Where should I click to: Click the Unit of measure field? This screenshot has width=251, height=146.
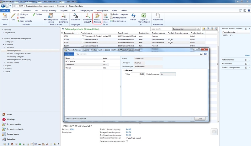168,74
